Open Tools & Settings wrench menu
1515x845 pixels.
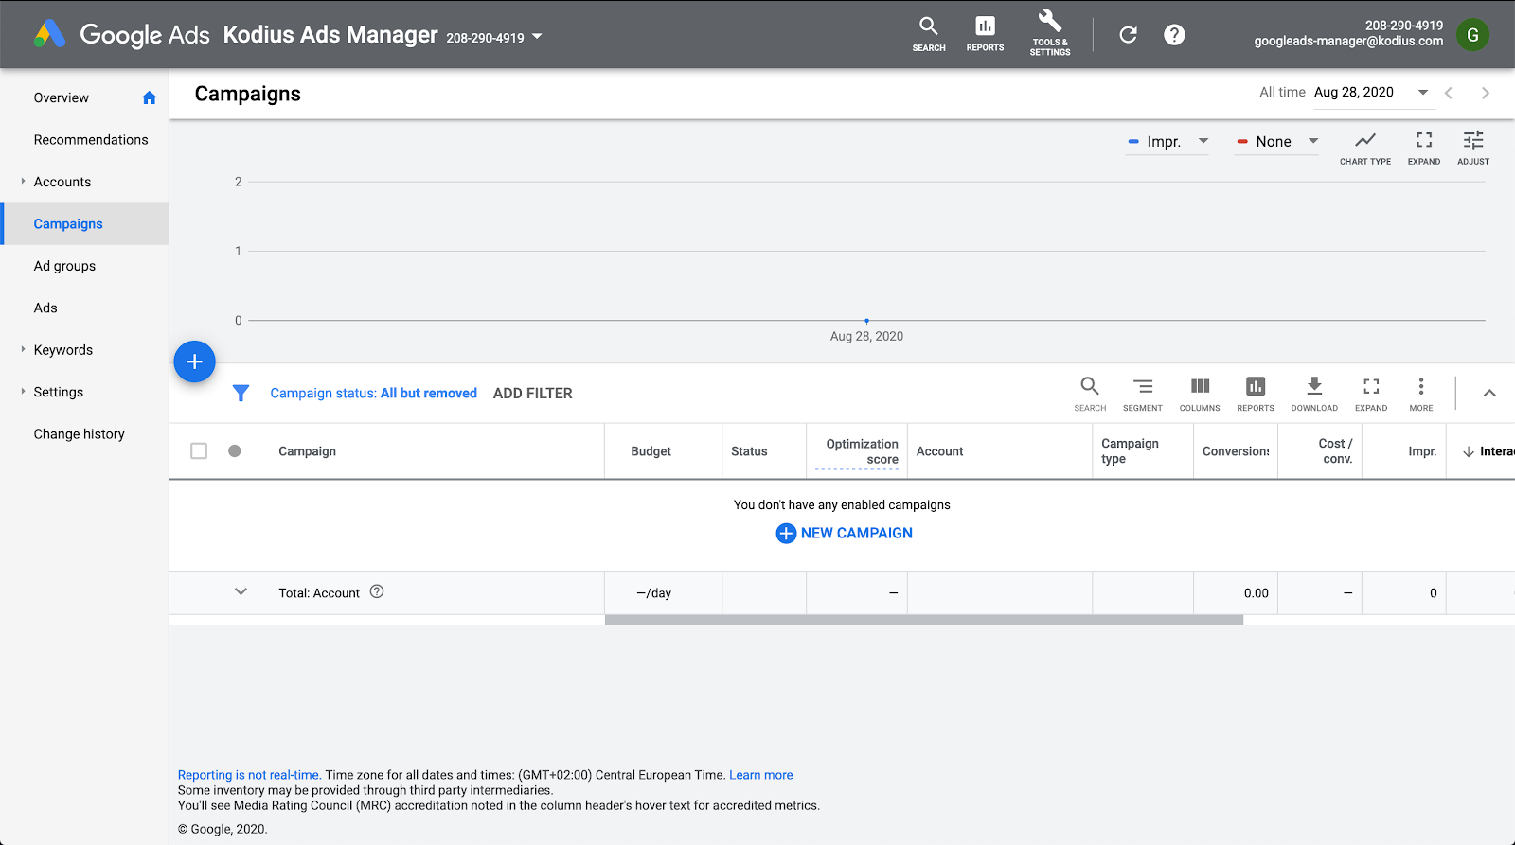coord(1050,34)
